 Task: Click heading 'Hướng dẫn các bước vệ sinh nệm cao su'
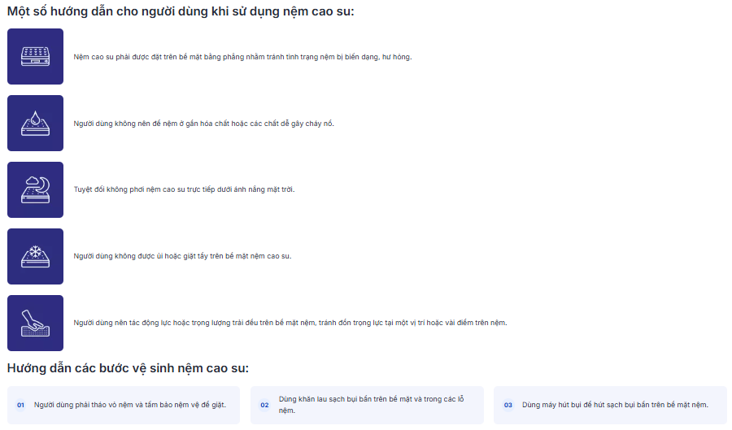(x=128, y=368)
